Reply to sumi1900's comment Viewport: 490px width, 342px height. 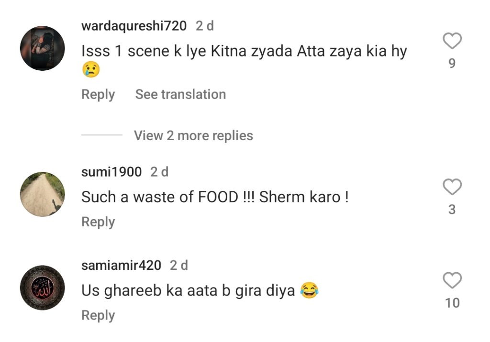pos(98,222)
